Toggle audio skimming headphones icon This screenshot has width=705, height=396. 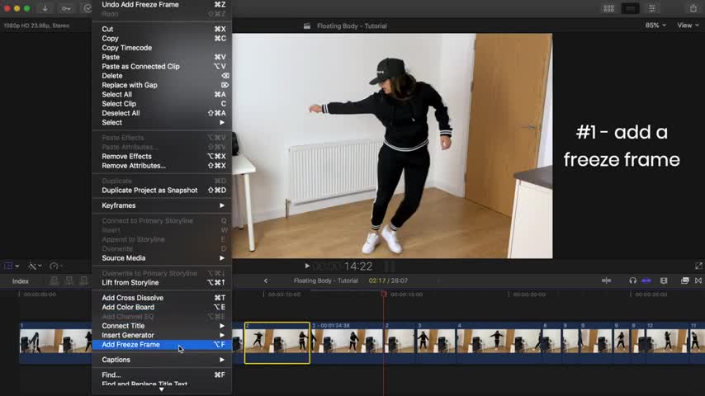click(x=632, y=280)
